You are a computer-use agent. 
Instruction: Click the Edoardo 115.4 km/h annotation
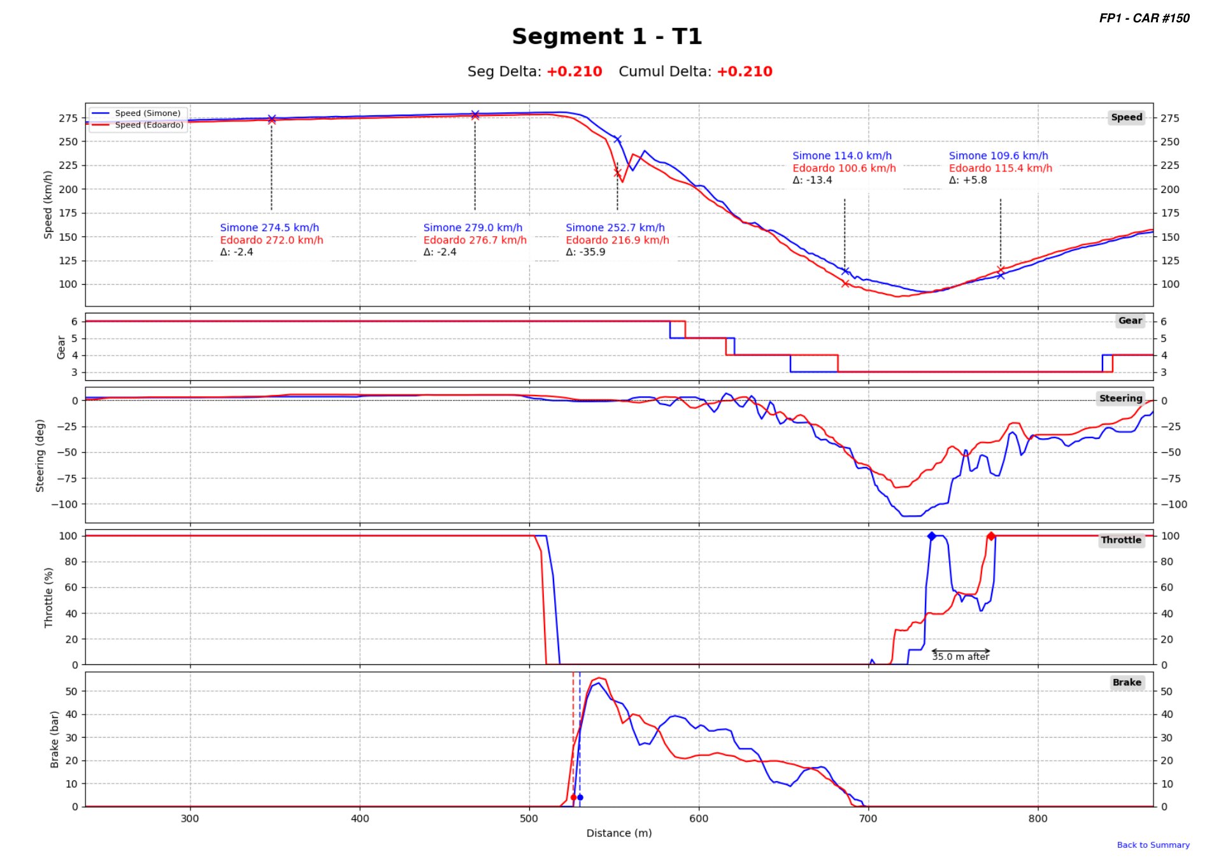click(x=1001, y=168)
